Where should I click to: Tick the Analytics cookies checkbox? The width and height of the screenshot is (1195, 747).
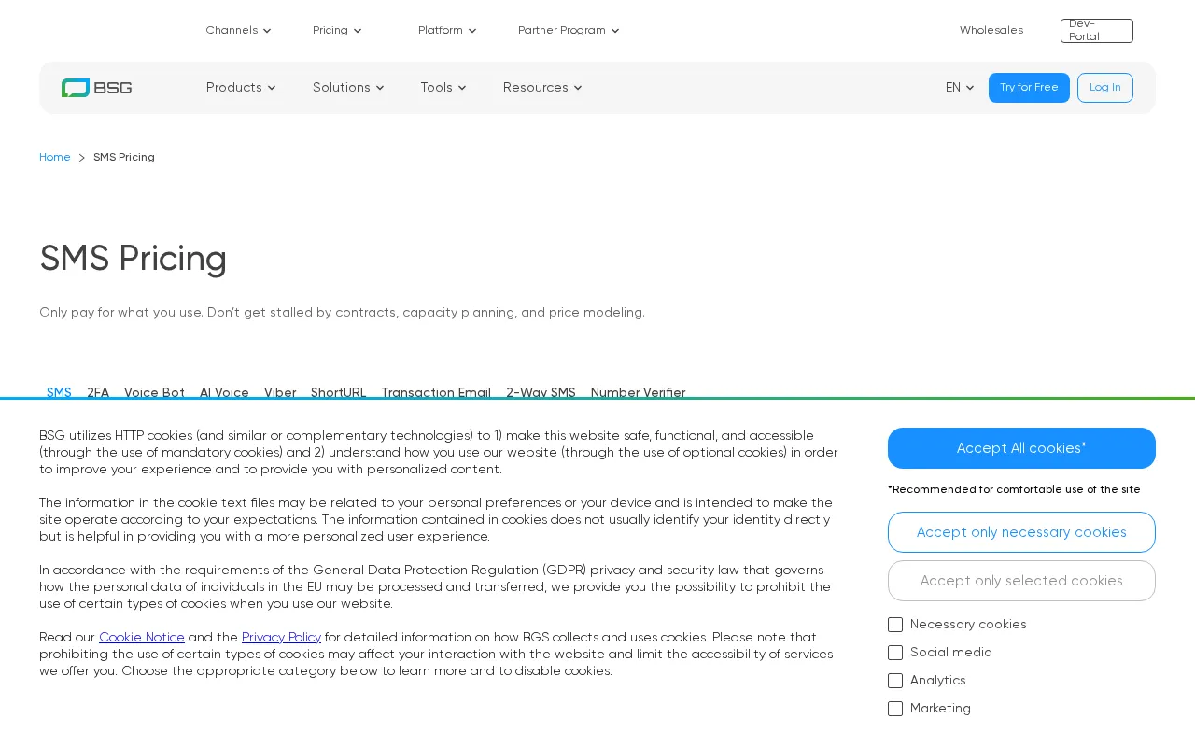pos(895,681)
